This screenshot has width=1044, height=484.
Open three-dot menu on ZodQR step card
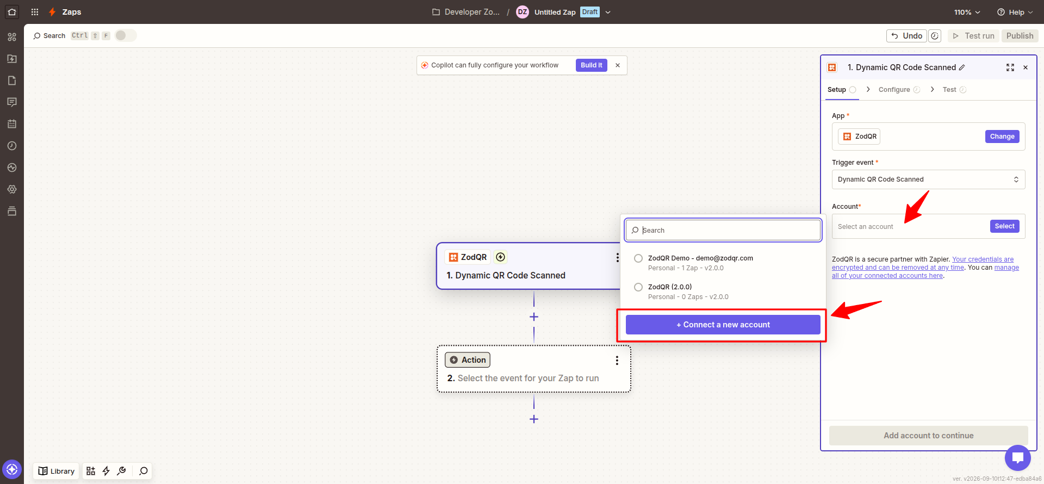click(617, 257)
